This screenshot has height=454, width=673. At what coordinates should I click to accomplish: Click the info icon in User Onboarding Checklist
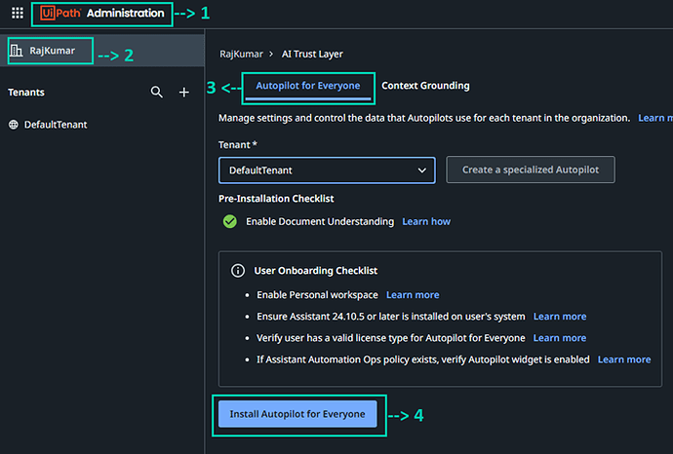(238, 271)
